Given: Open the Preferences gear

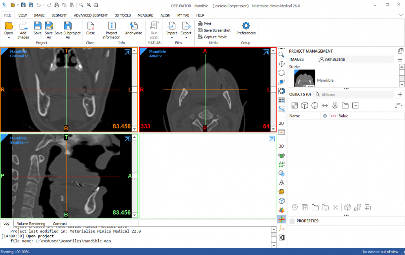Looking at the screenshot, I should tap(246, 28).
